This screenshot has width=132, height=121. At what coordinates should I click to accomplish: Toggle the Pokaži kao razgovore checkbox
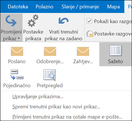(x=89, y=21)
